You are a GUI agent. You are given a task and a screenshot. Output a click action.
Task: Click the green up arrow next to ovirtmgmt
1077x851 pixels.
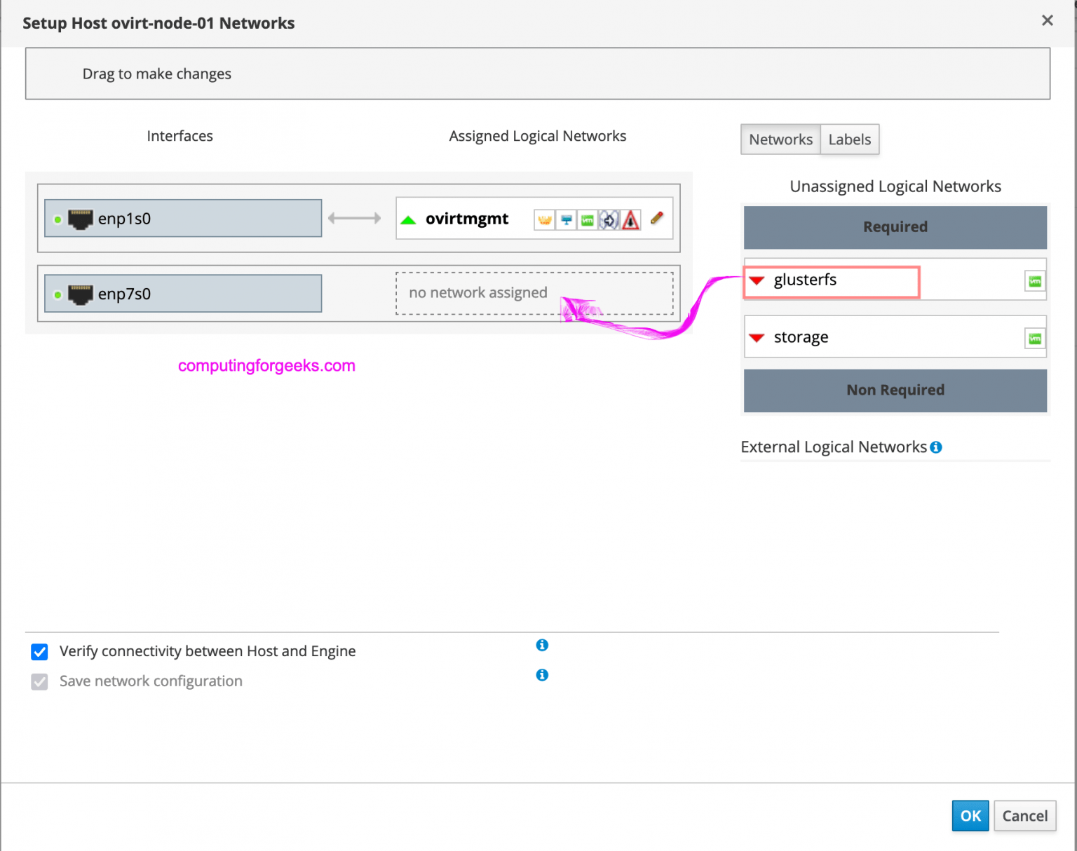click(x=409, y=219)
